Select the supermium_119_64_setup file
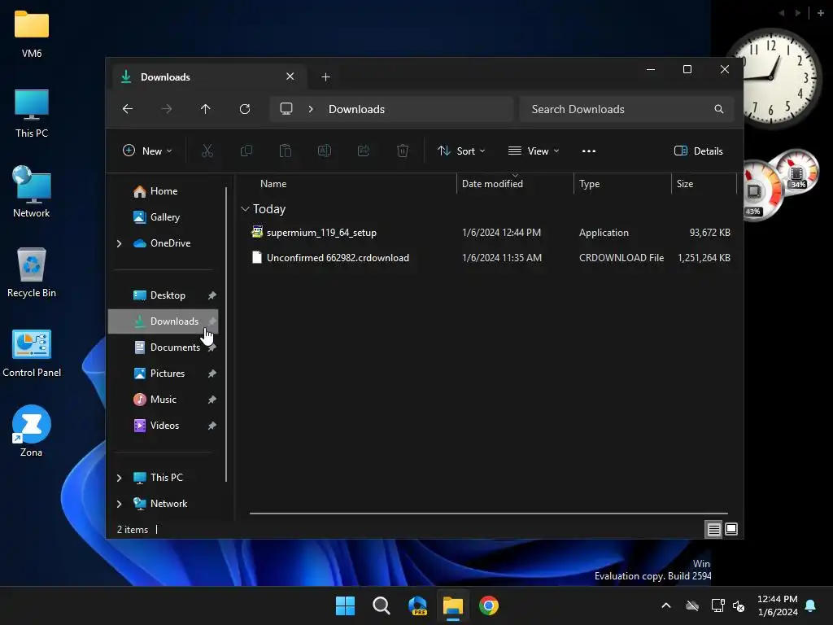833x625 pixels. click(321, 232)
